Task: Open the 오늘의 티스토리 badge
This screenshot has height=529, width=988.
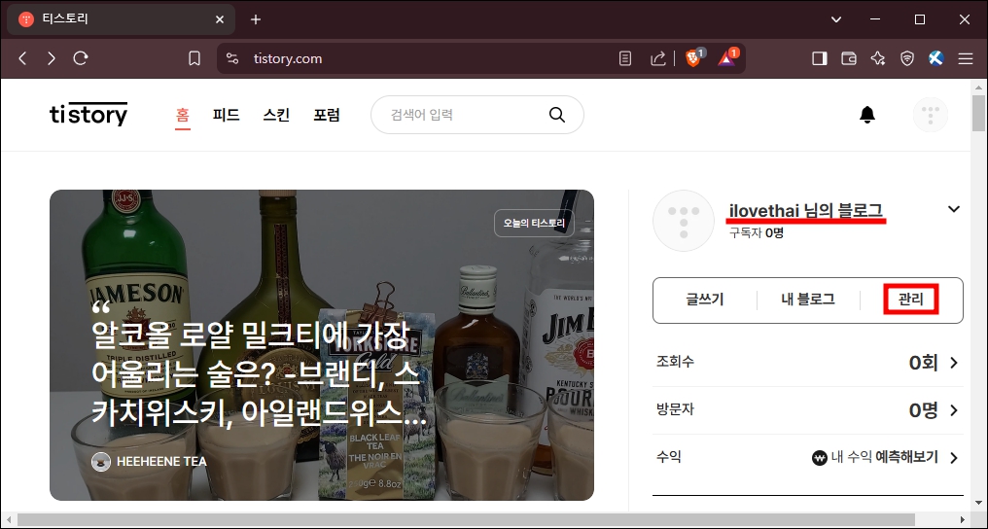Action: pyautogui.click(x=534, y=223)
